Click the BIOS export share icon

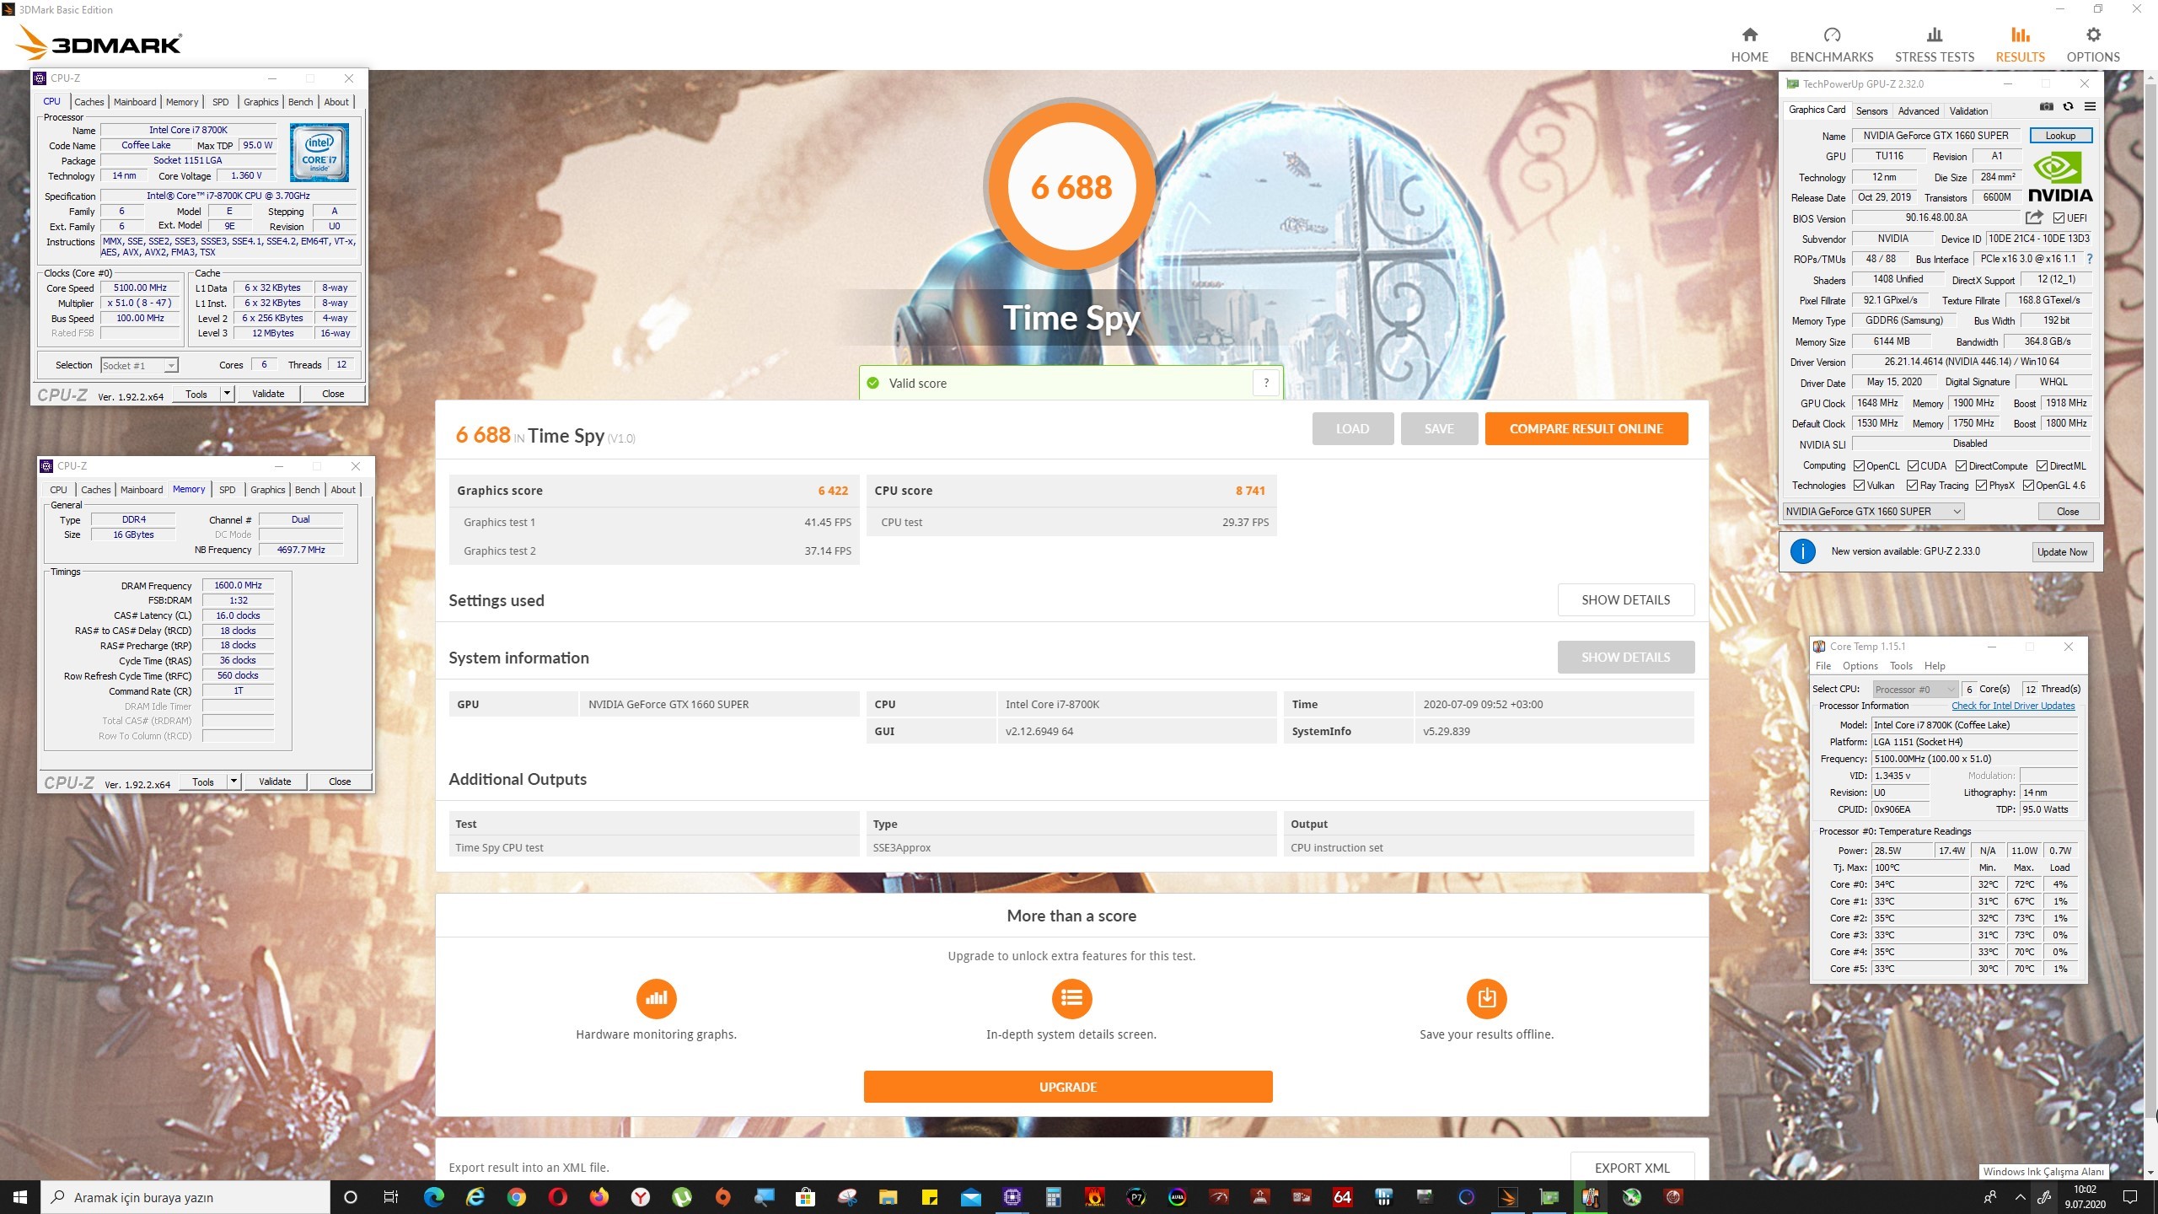[x=2034, y=218]
